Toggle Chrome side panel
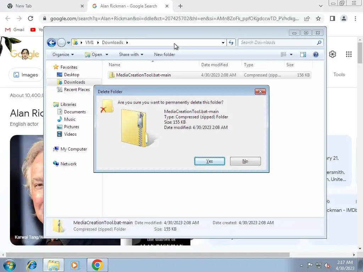 (x=333, y=18)
